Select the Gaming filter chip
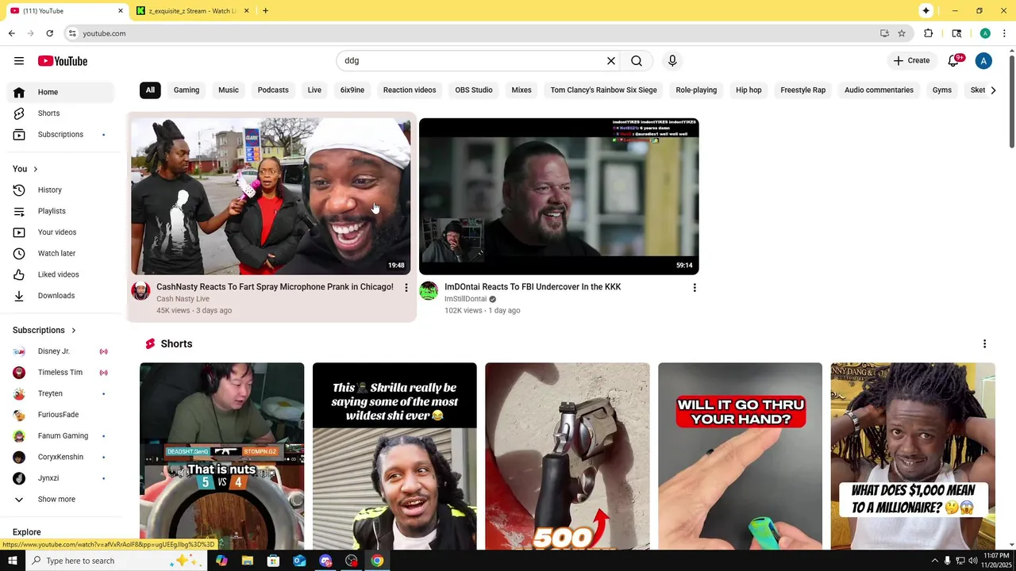The height and width of the screenshot is (571, 1016). point(187,90)
